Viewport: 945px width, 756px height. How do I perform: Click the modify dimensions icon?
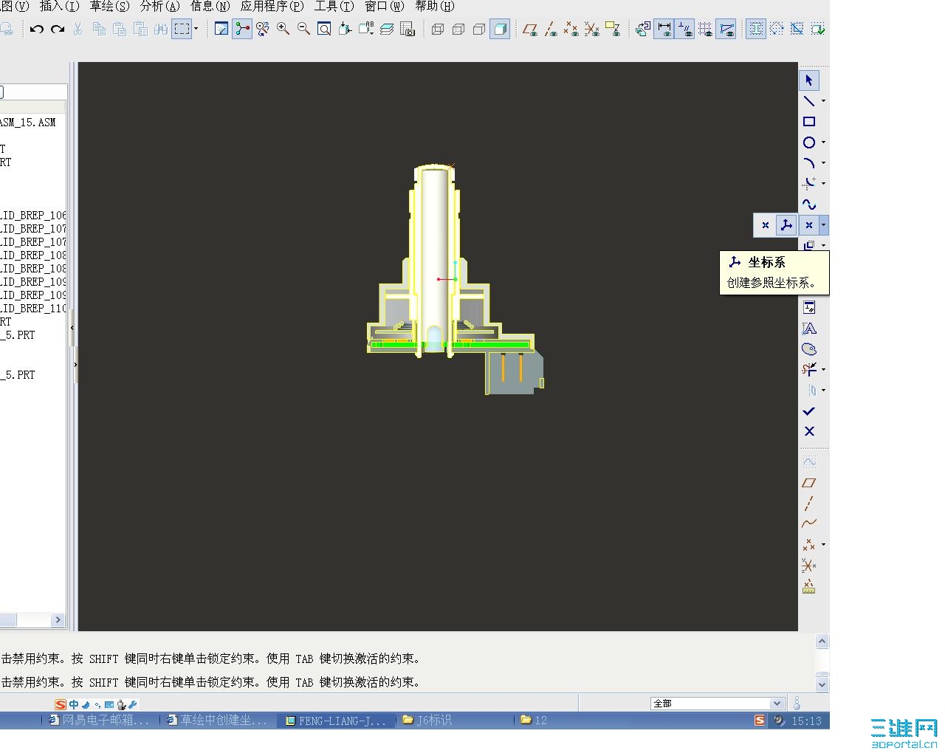click(809, 308)
